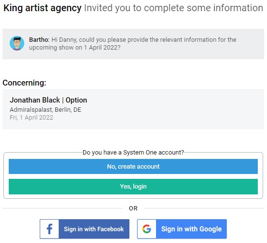Click the Facebook 'f' logo icon

[49, 229]
